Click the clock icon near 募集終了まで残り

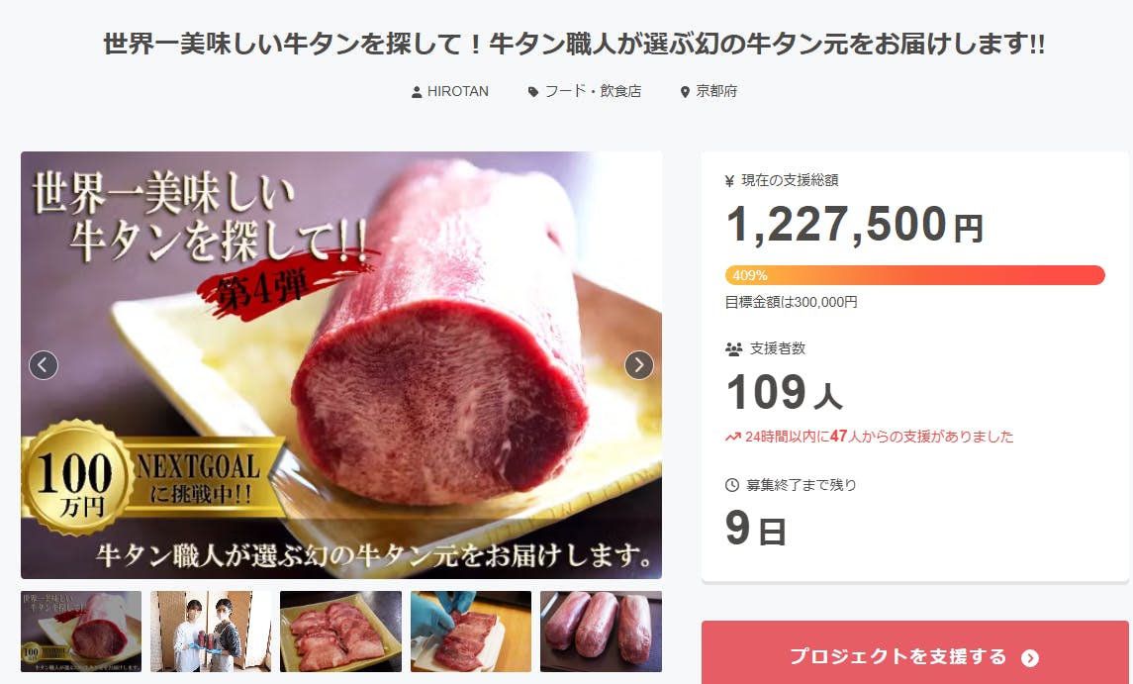click(x=732, y=485)
